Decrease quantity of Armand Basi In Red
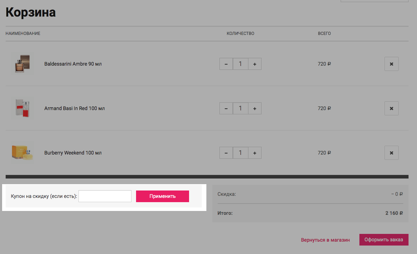The width and height of the screenshot is (417, 254). tap(226, 108)
